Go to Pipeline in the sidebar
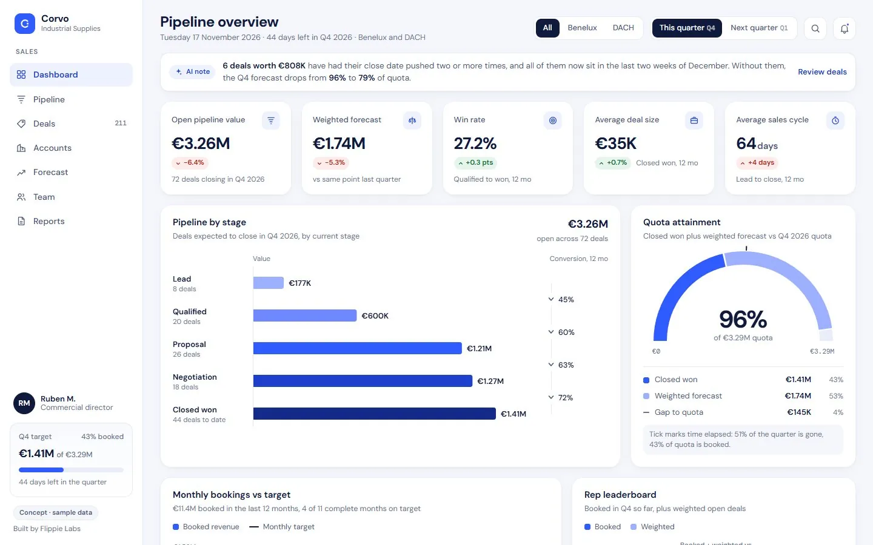The width and height of the screenshot is (873, 545). [71, 99]
